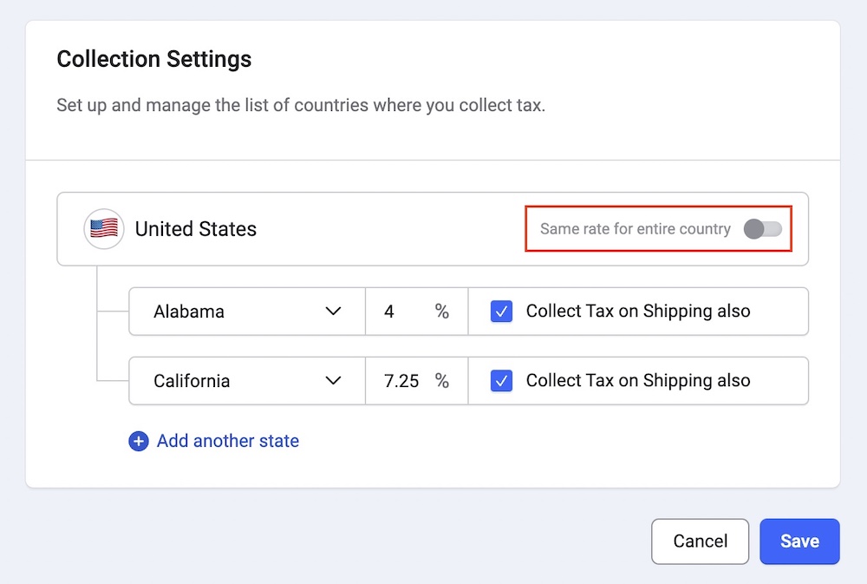This screenshot has height=584, width=867.
Task: Open the California state dropdown
Action: [x=246, y=380]
